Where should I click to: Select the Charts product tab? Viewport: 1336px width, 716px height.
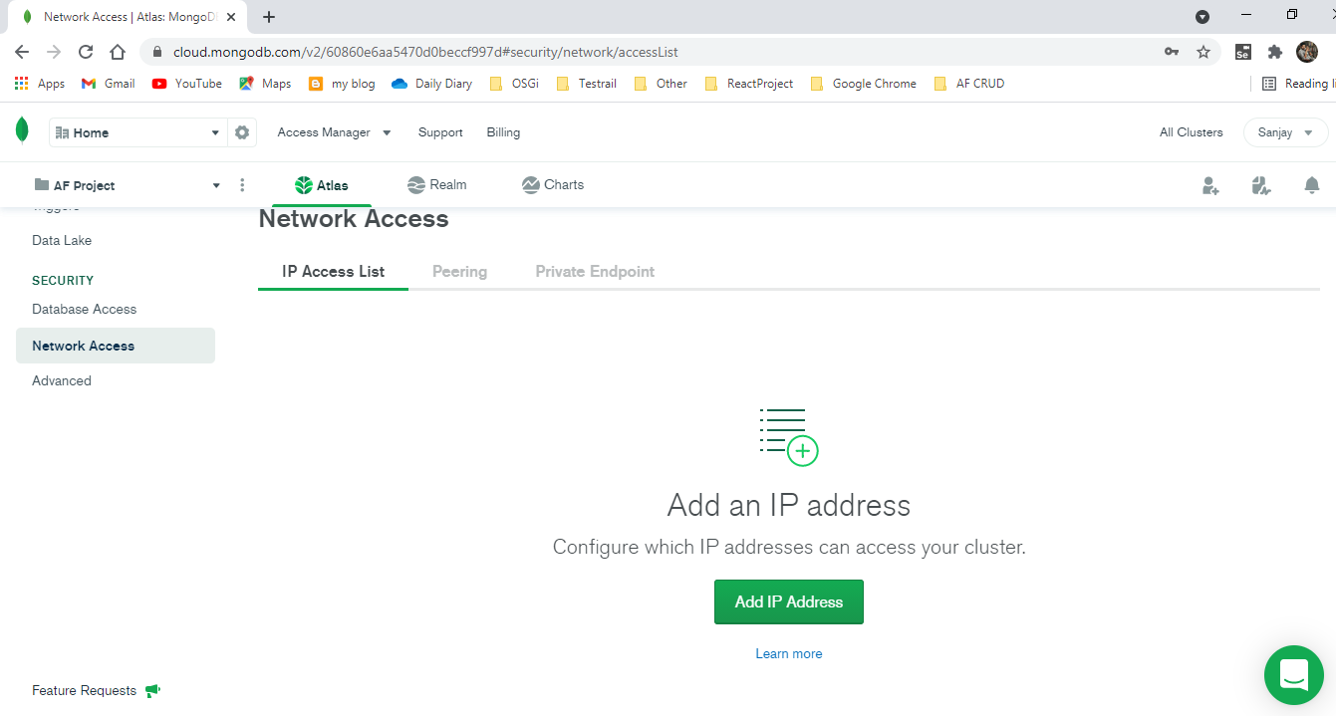coord(552,185)
